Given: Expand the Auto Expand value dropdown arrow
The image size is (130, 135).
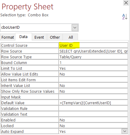Looking at the screenshot, I should coord(125,131).
